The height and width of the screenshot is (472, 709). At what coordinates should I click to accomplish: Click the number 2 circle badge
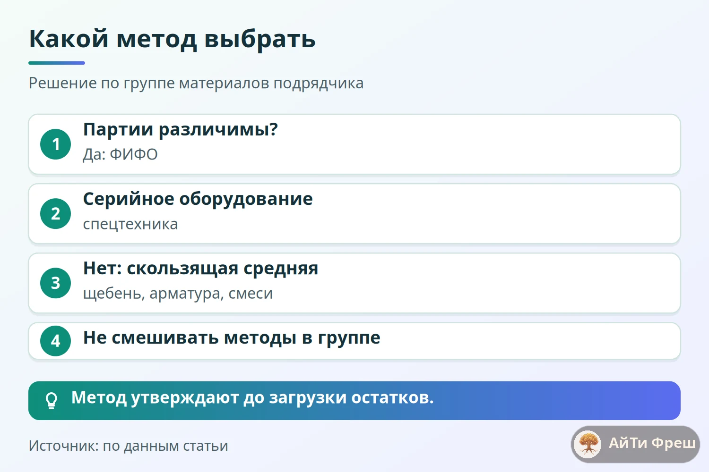[56, 213]
